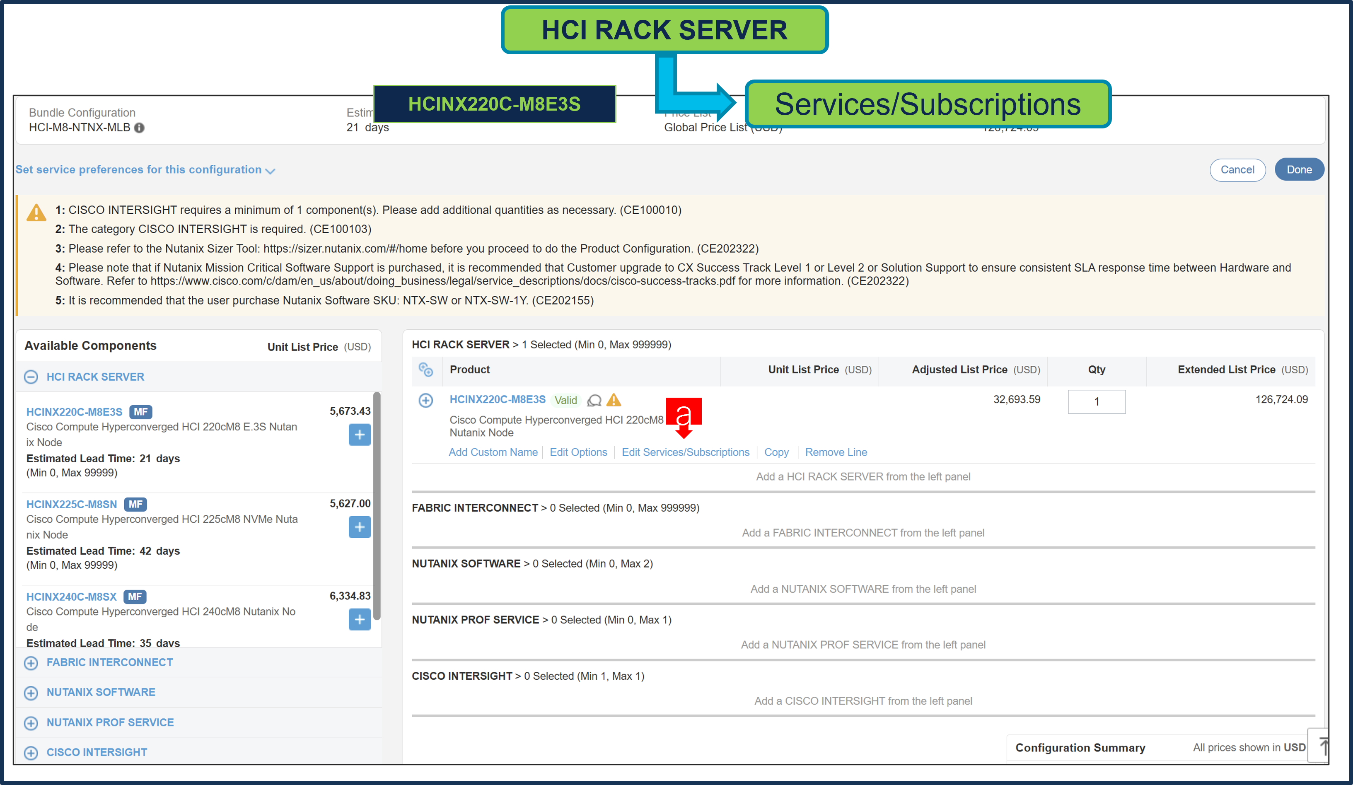This screenshot has height=785, width=1353.
Task: Open the comment bubble beside HCINX220C-M8E3S
Action: coord(594,401)
